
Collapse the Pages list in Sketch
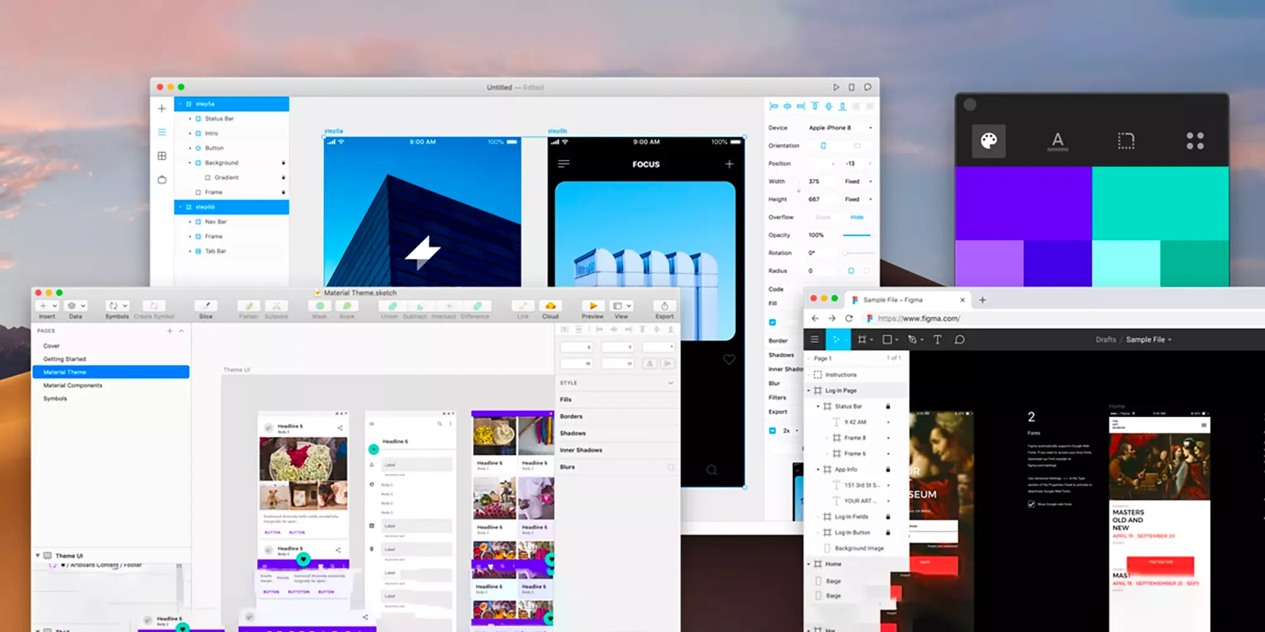pyautogui.click(x=182, y=331)
